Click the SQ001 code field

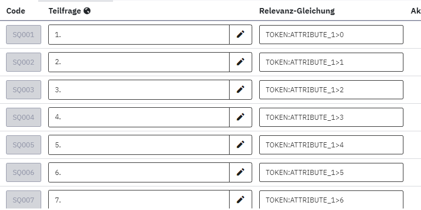pyautogui.click(x=24, y=35)
